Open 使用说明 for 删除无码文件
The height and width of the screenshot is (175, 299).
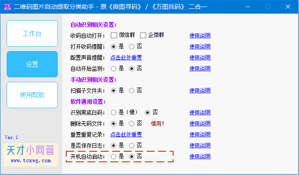(200, 124)
